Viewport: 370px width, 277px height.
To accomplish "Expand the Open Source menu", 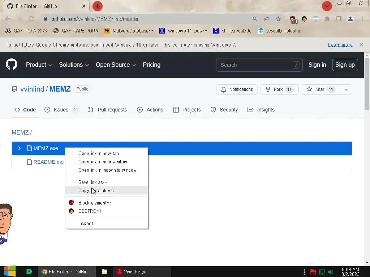I will pyautogui.click(x=116, y=65).
